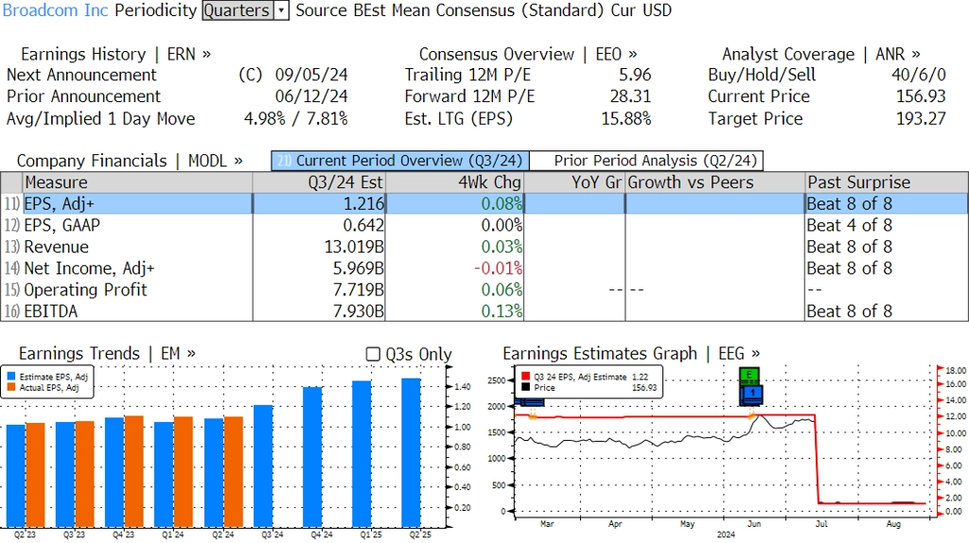
Task: Click the Growth vs Peers column header
Action: [x=715, y=183]
